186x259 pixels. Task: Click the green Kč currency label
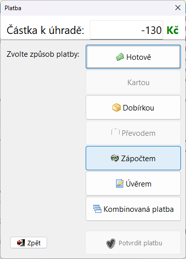click(172, 30)
